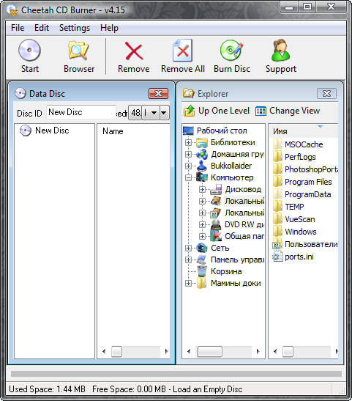352x401 pixels.
Task: Collapse the Компьютер tree node
Action: [x=188, y=177]
